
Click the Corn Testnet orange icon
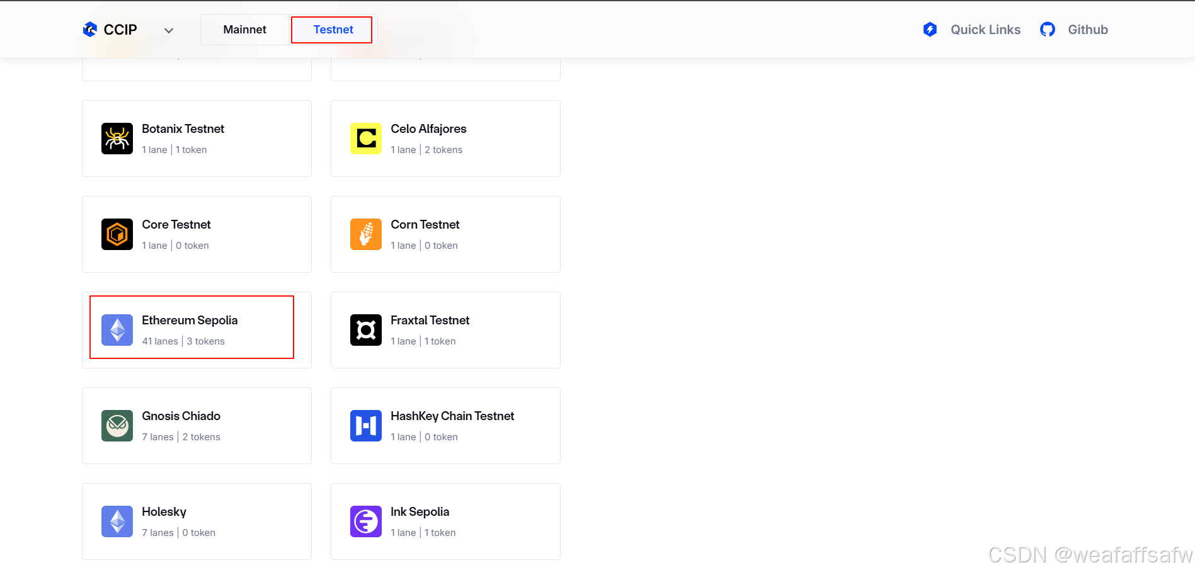coord(366,234)
